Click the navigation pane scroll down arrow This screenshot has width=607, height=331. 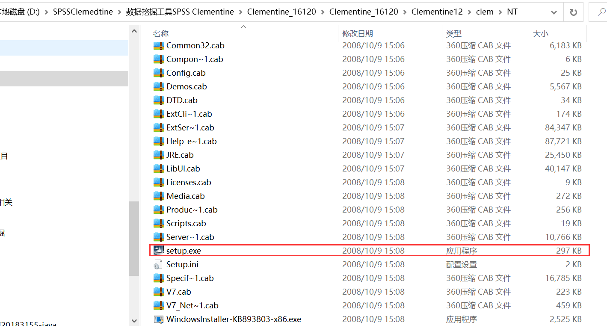pyautogui.click(x=134, y=320)
